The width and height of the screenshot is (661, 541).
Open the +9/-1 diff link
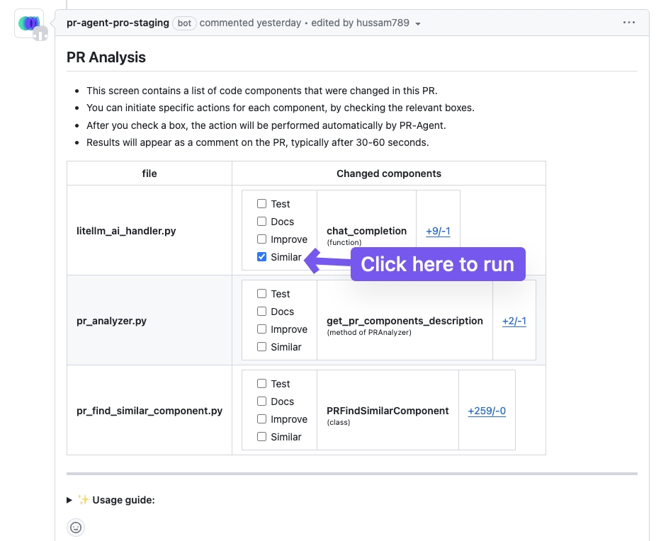(438, 231)
